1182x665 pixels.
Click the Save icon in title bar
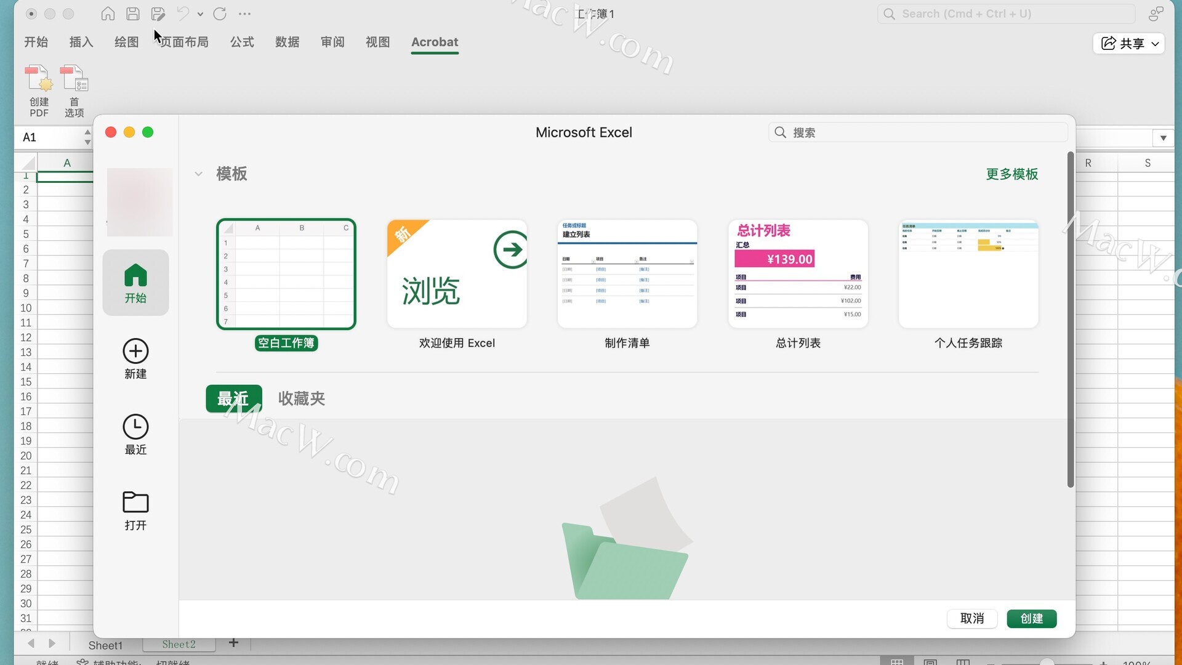click(133, 14)
